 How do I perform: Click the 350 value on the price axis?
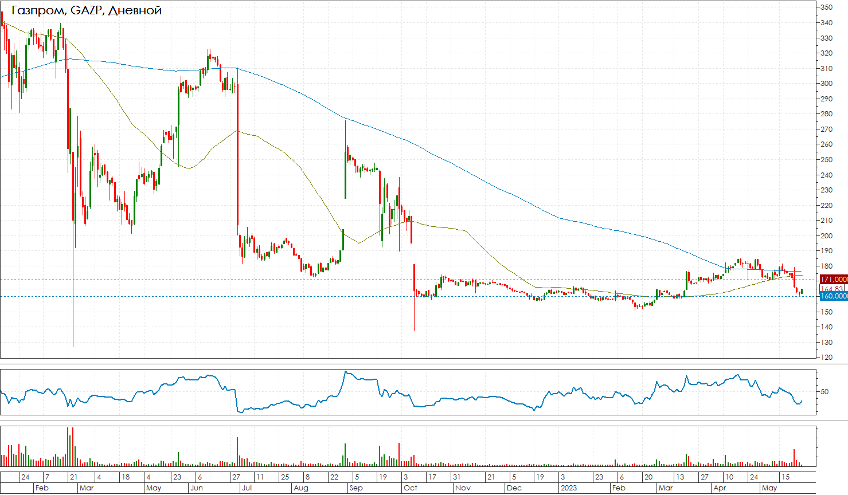(x=827, y=7)
